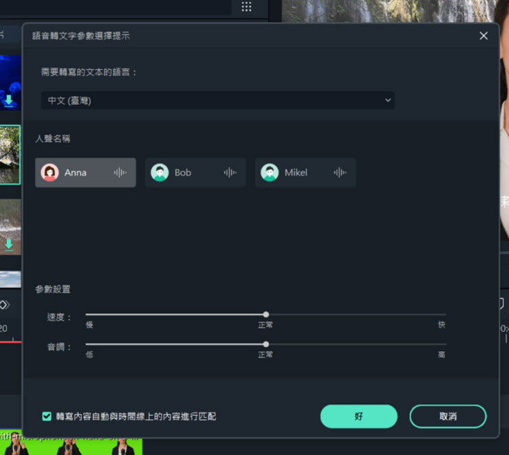Screen dimensions: 509x455
Task: Click the 速度 speed slider handle
Action: click(x=266, y=315)
